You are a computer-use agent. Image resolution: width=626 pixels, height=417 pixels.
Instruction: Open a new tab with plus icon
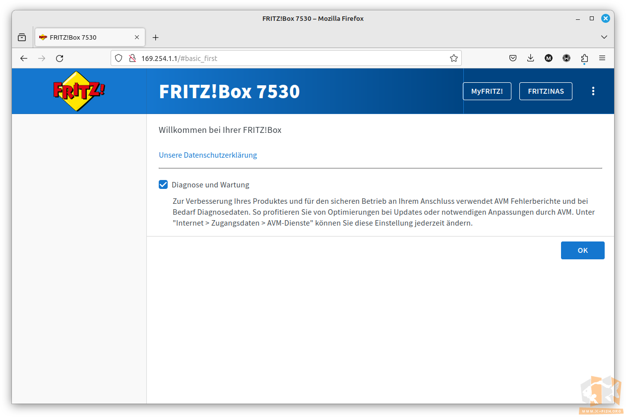tap(155, 37)
